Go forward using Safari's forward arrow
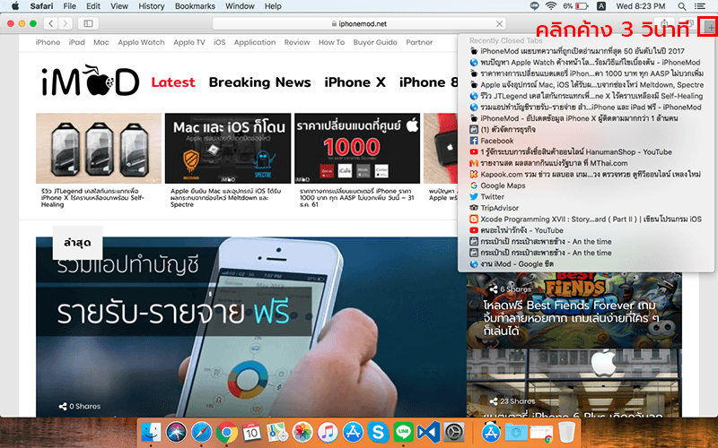The height and width of the screenshot is (448, 718). tap(66, 23)
